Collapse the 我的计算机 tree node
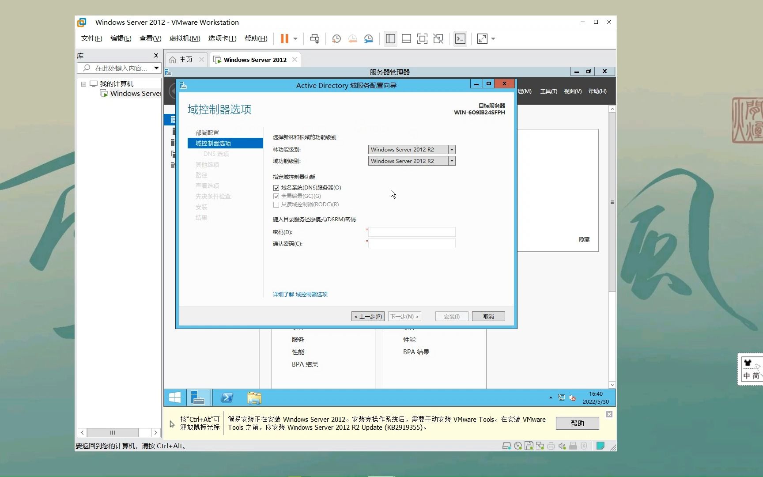The width and height of the screenshot is (763, 477). (x=83, y=83)
